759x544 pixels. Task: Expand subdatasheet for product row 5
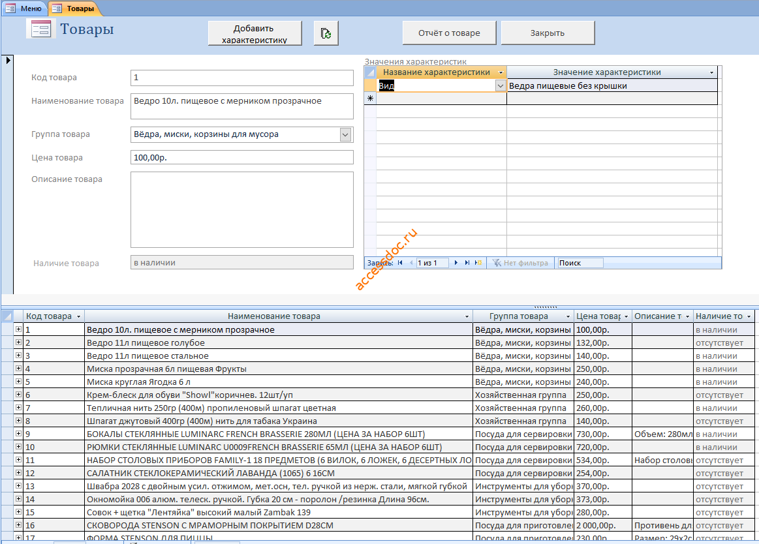(18, 382)
